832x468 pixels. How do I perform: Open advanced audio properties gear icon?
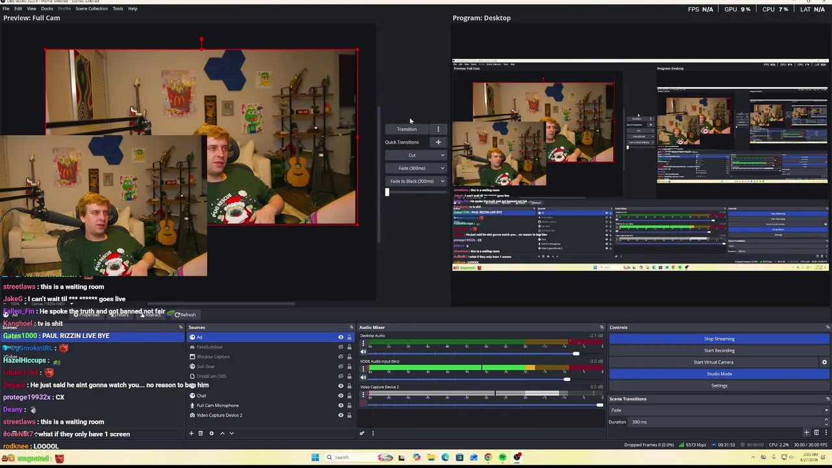point(362,433)
